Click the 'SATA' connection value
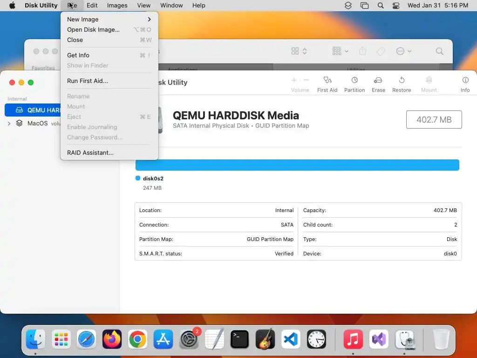Screen dimensions: 477x358 point(287,225)
